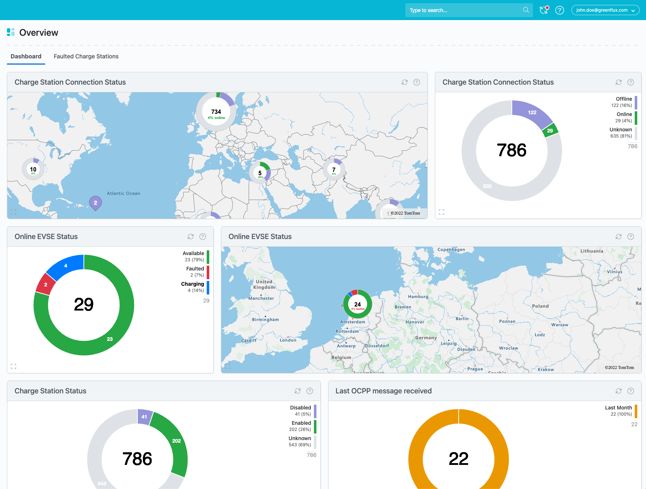This screenshot has height=489, width=646.
Task: Click the 10 cluster over North America
Action: coord(33,169)
